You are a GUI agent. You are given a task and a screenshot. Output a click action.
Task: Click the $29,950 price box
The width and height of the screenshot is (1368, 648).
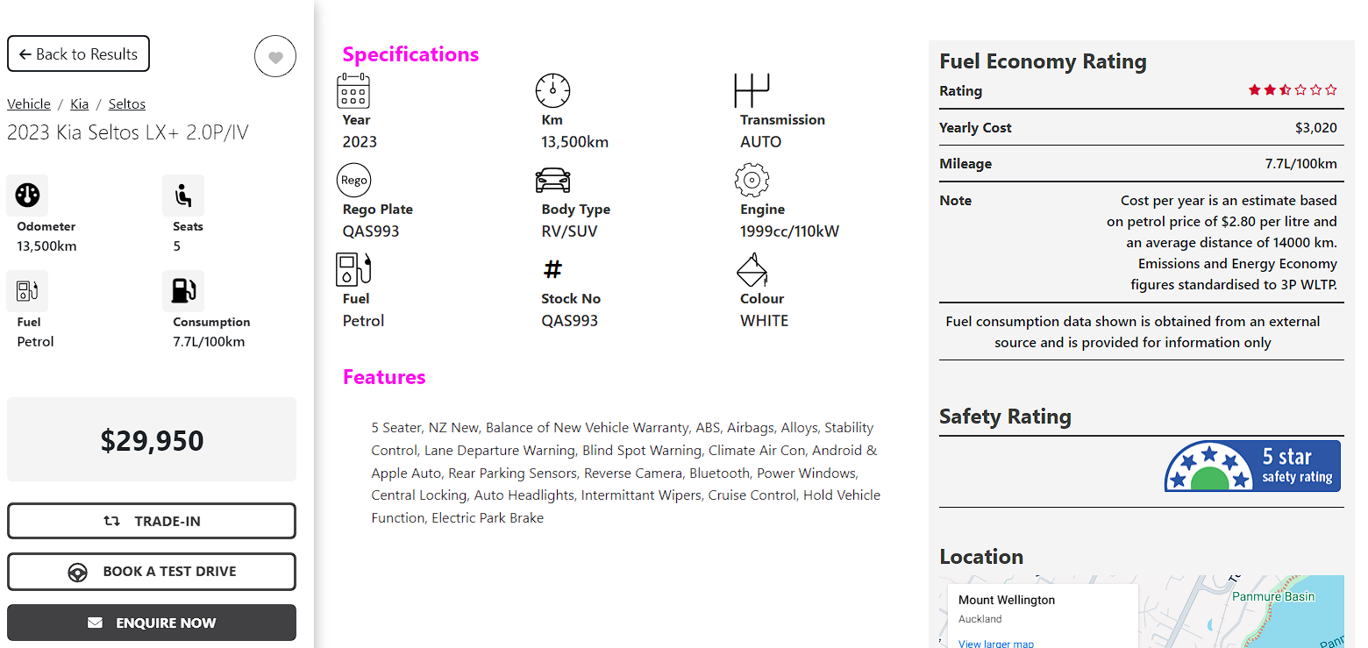pos(152,439)
